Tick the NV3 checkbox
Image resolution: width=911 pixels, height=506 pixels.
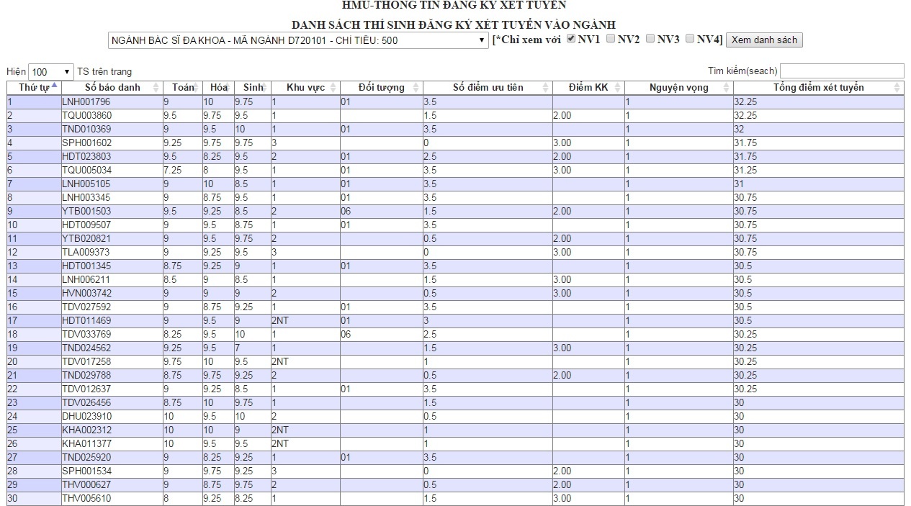click(x=650, y=39)
